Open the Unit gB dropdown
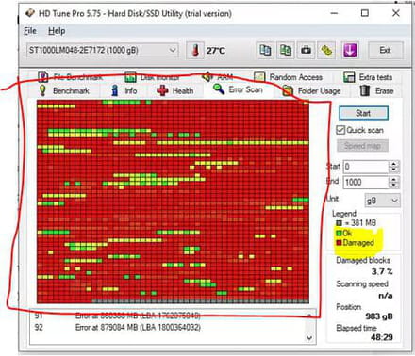Viewport: 415px width, 356px height. pos(382,200)
